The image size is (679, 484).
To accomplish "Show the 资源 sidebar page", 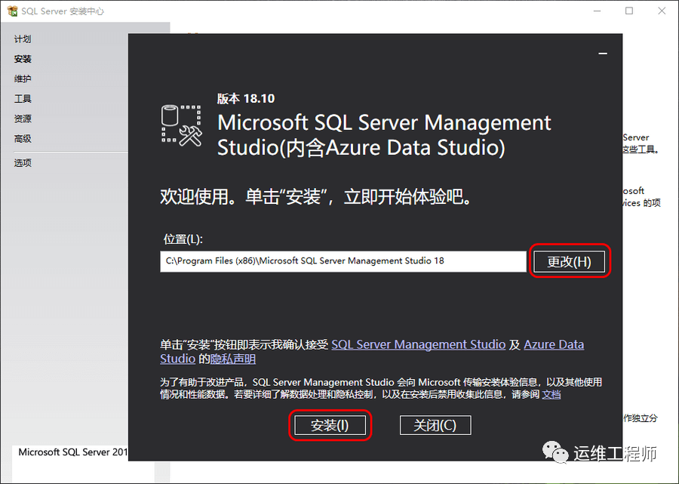I will tap(23, 119).
